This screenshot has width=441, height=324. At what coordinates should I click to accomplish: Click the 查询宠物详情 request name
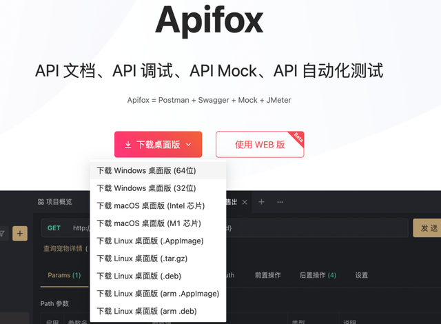[x=63, y=249]
